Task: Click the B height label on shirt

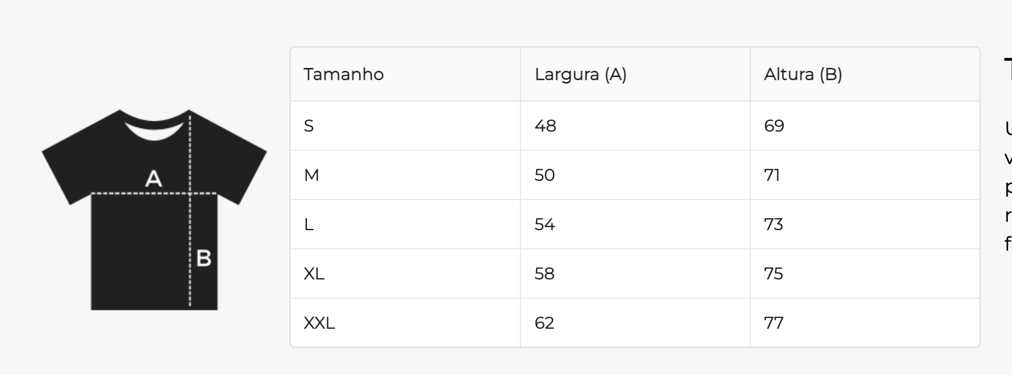Action: [204, 258]
